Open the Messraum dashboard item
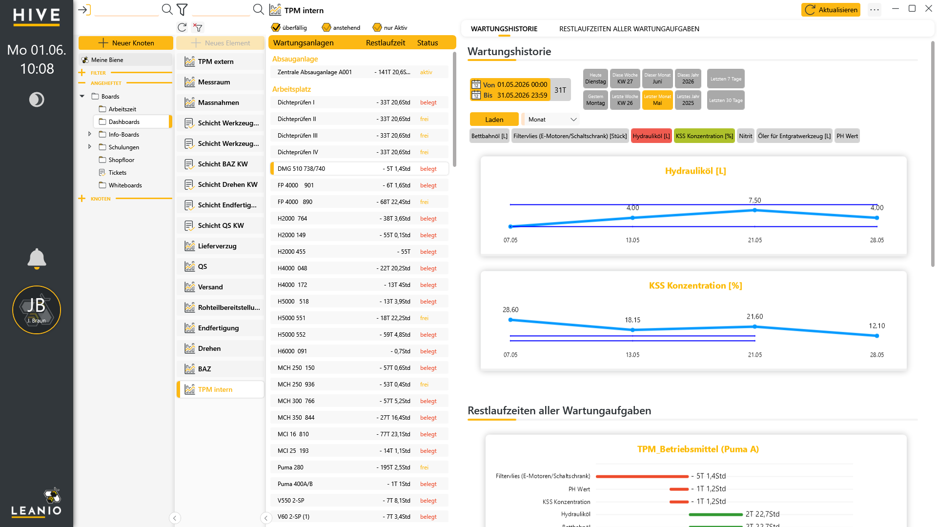The width and height of the screenshot is (937, 527). coord(220,82)
